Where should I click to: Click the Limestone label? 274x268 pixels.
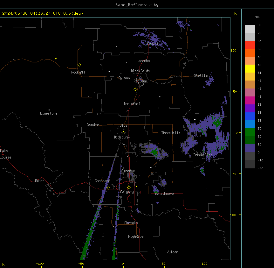click(x=49, y=113)
